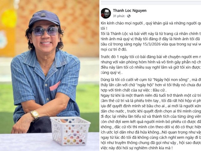Click the gold wristwatch in the photo
This screenshot has height=151, width=201.
point(35,115)
